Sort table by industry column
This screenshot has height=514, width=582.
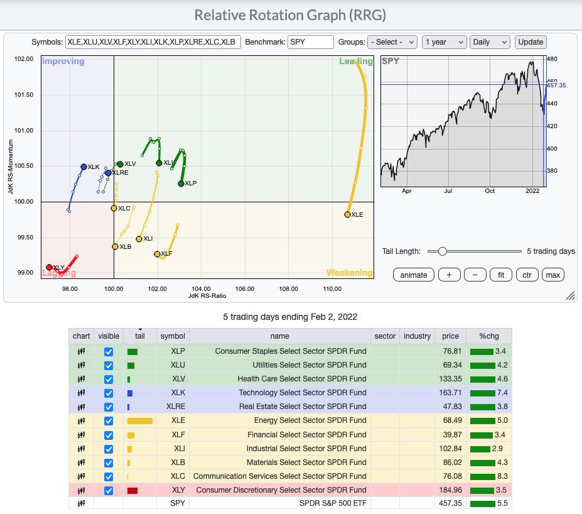(417, 336)
